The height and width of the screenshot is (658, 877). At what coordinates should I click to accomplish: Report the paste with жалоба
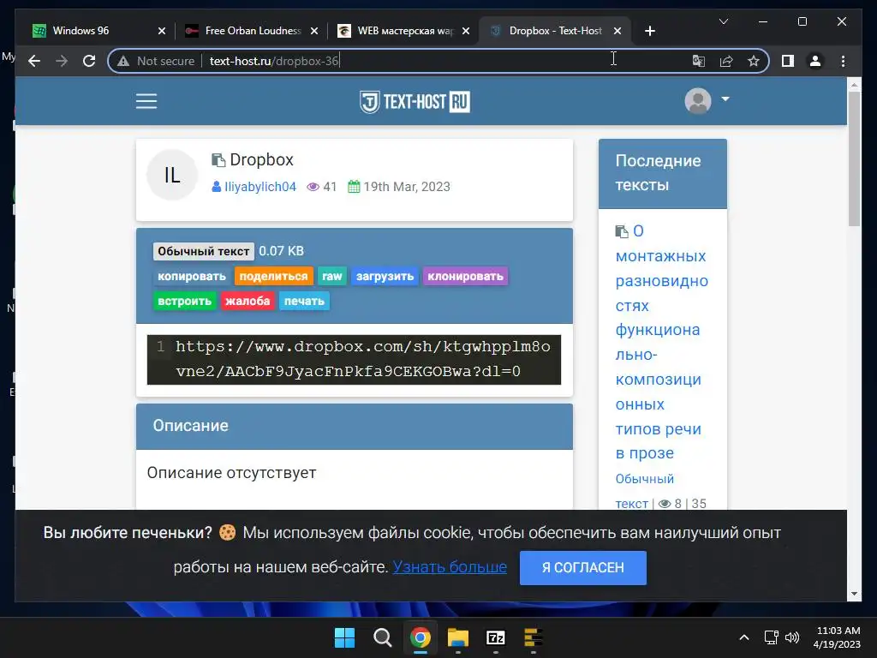pyautogui.click(x=248, y=301)
